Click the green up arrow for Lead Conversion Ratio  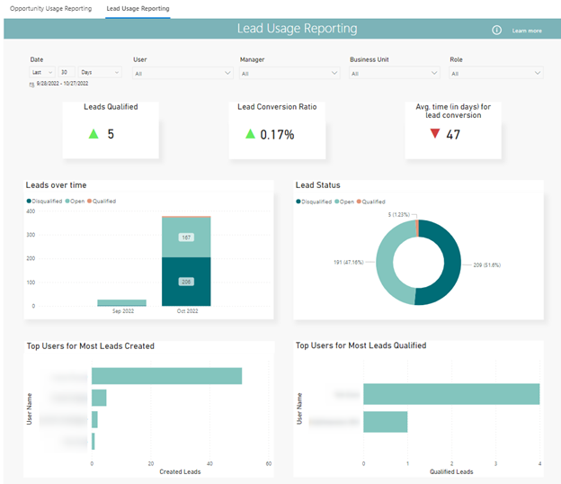[250, 134]
